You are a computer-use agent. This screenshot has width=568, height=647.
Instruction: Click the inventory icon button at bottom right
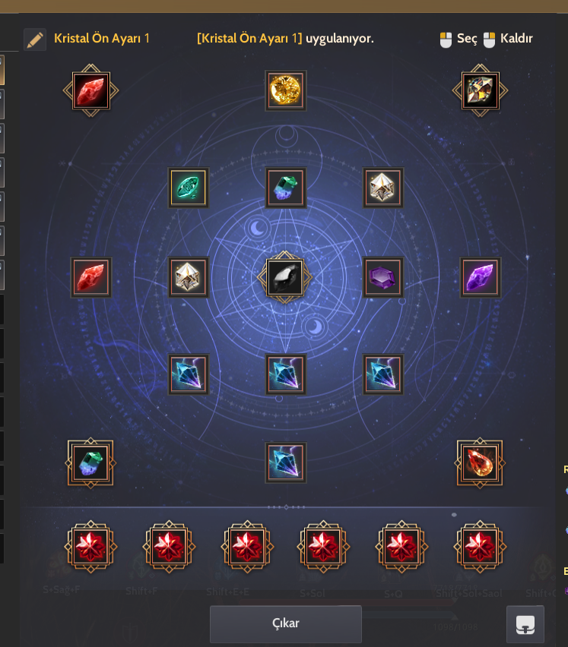525,625
